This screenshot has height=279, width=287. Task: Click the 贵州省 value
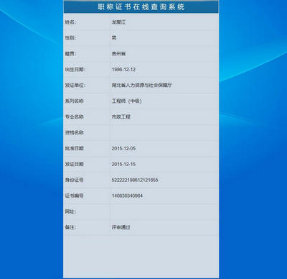tap(118, 54)
